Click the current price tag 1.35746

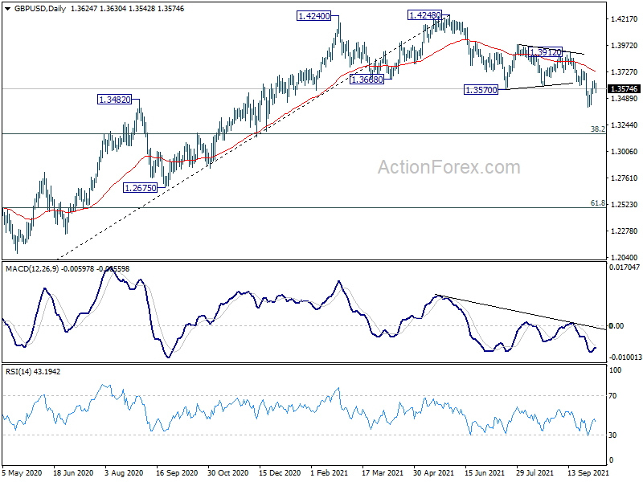pyautogui.click(x=625, y=89)
